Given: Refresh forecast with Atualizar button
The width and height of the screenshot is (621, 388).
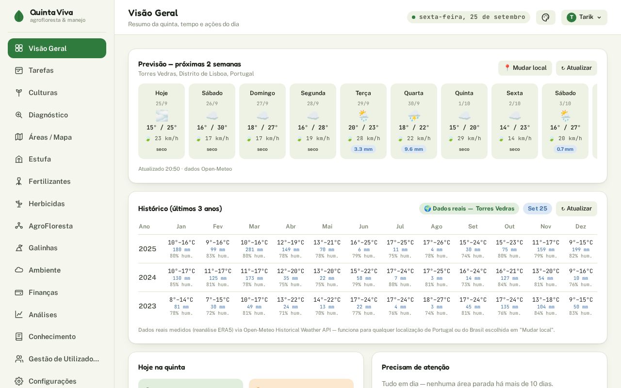Looking at the screenshot, I should (576, 68).
